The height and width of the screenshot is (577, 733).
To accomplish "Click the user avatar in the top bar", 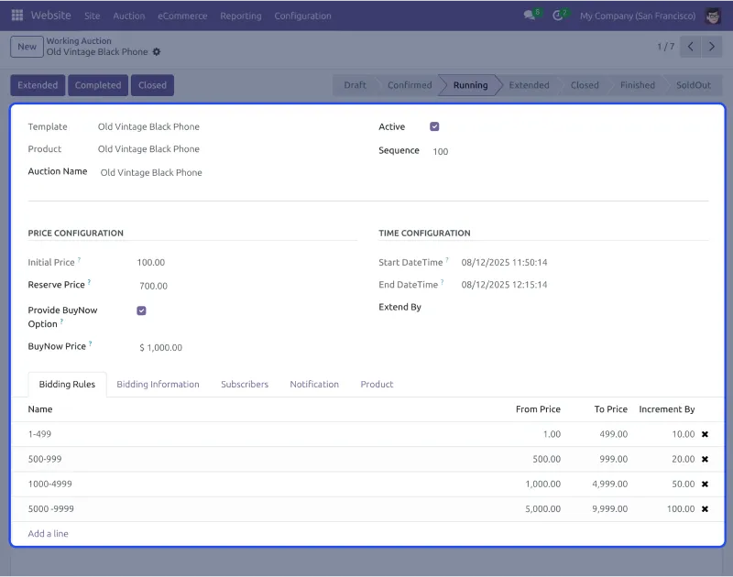I will tap(712, 16).
